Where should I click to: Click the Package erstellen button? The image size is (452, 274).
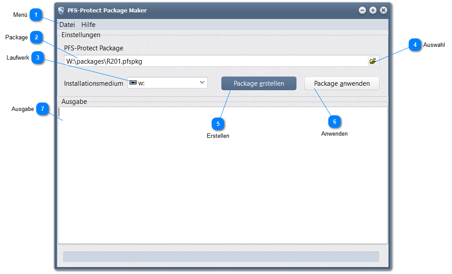[258, 83]
